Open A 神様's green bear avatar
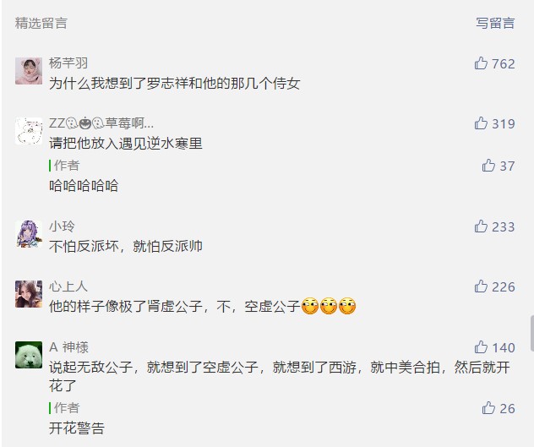The height and width of the screenshot is (447, 534). pos(29,355)
